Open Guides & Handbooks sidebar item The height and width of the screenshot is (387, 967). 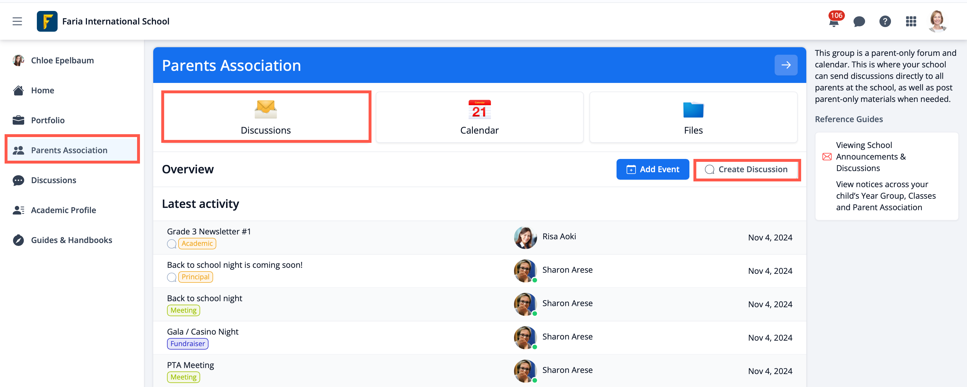(71, 240)
